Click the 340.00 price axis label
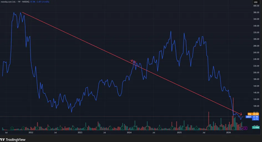This screenshot has height=142, width=262. click(x=256, y=26)
